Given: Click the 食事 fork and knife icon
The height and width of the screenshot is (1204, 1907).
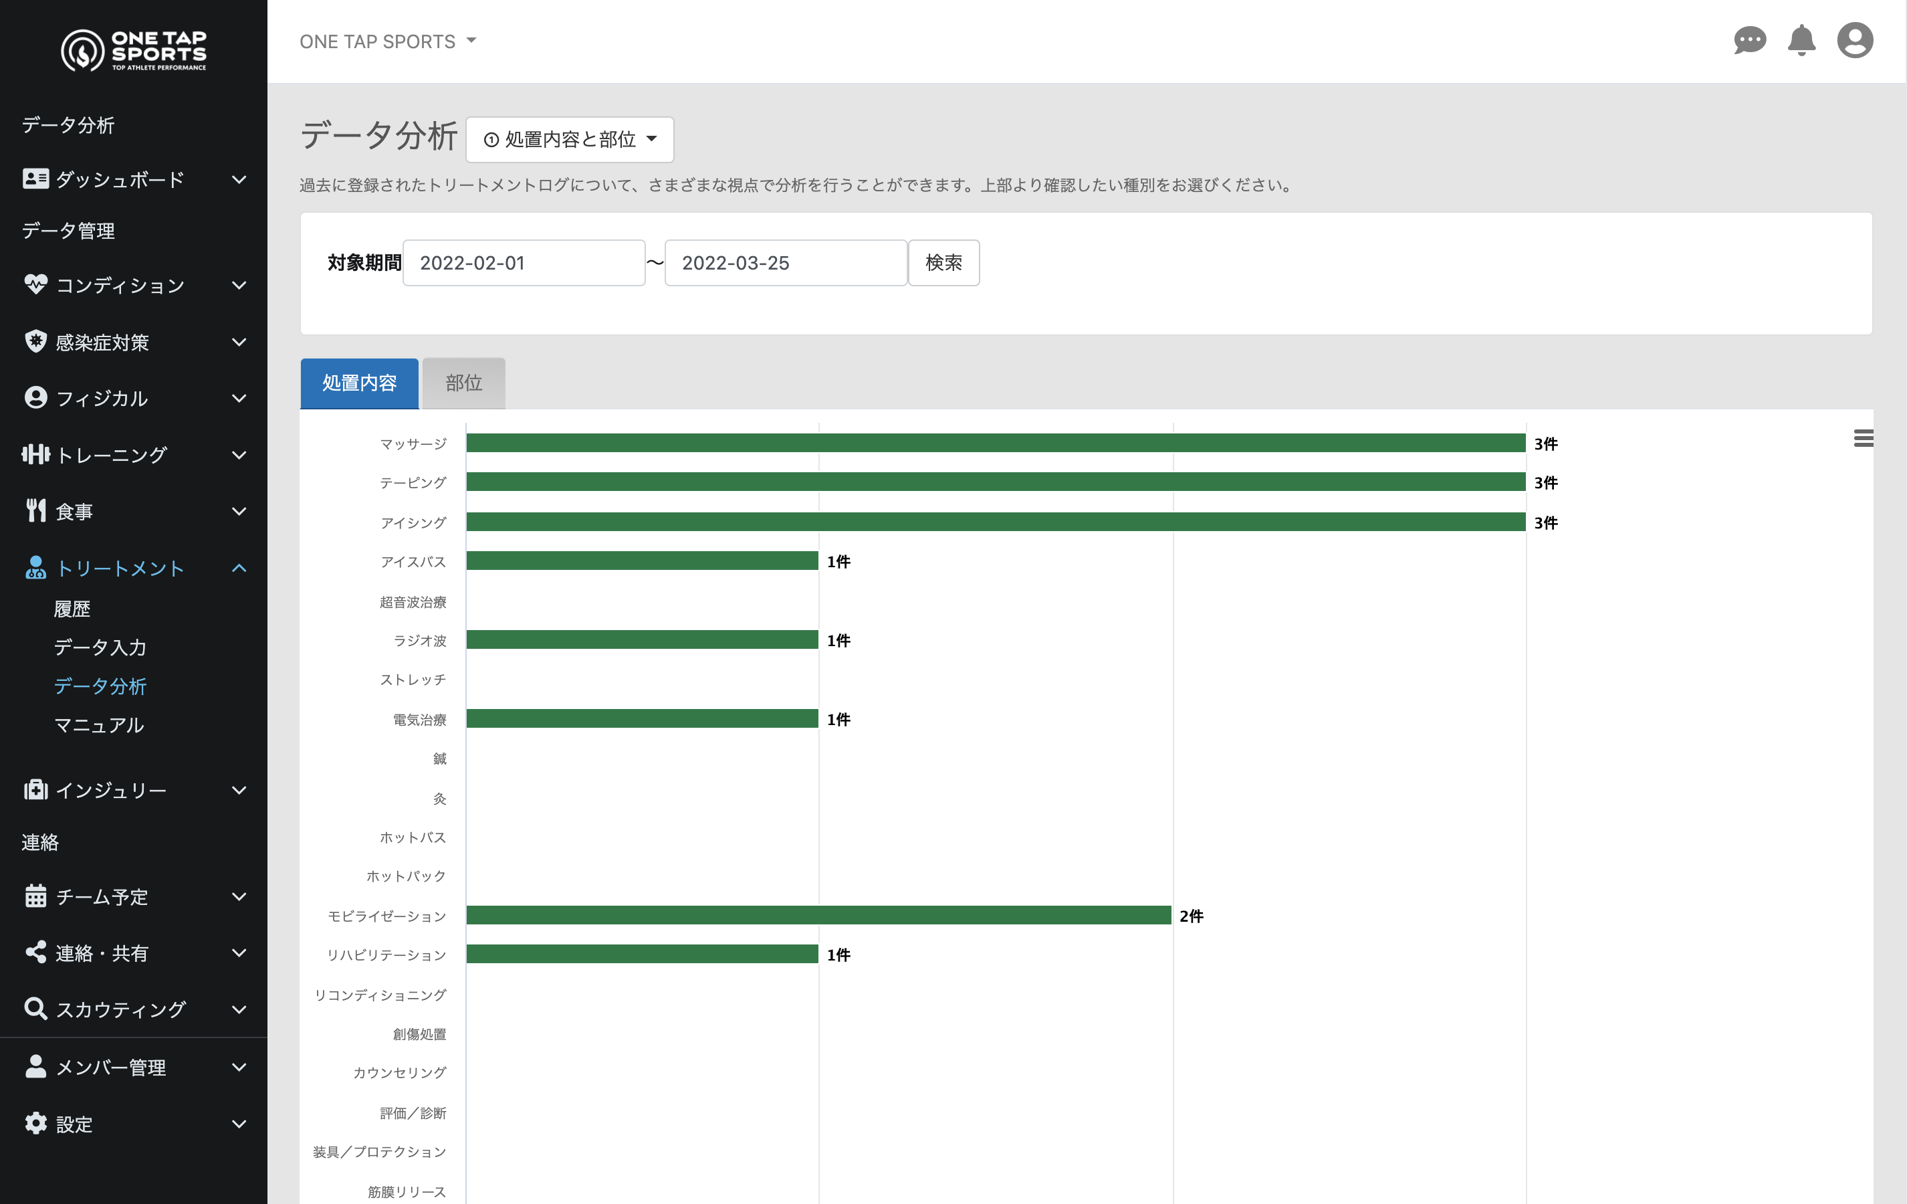Looking at the screenshot, I should [35, 511].
